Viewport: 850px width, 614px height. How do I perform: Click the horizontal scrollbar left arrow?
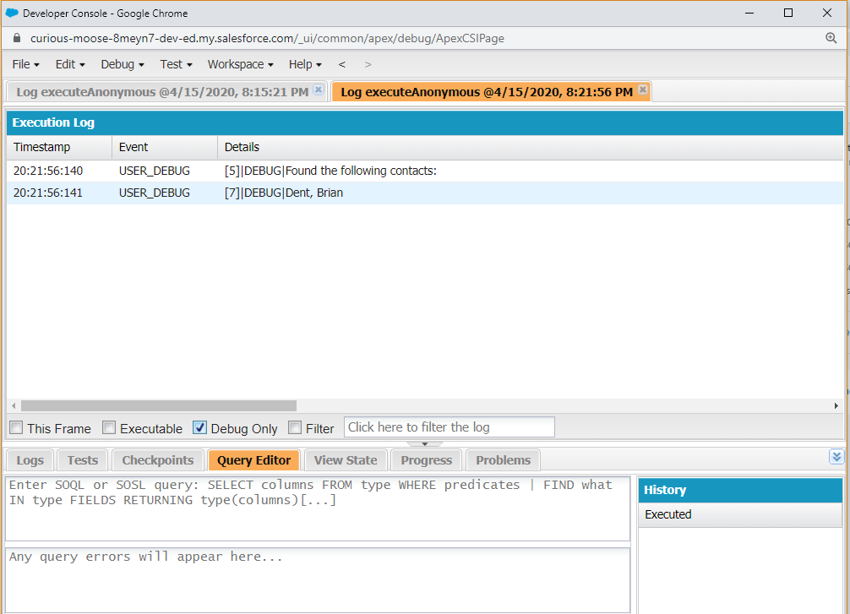[x=14, y=405]
